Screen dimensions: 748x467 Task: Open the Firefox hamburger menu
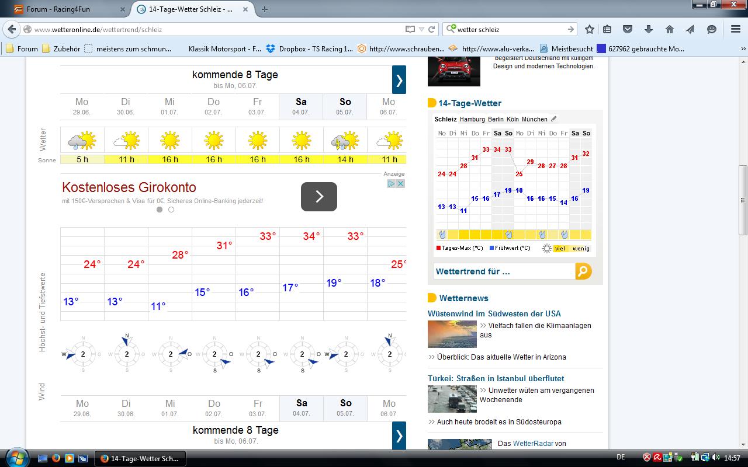coord(736,29)
